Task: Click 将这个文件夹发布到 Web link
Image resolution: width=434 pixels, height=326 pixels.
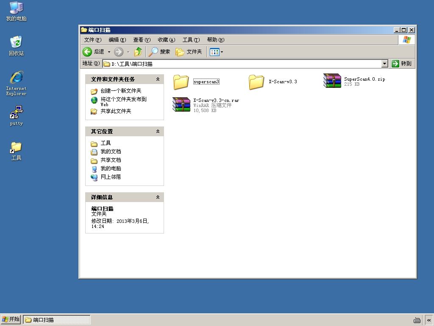Action: 123,101
